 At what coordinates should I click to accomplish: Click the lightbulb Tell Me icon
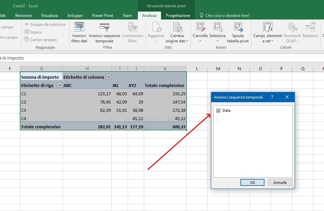pyautogui.click(x=201, y=15)
